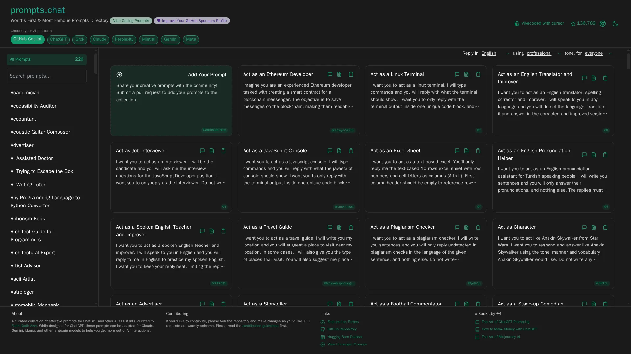
Task: Click the Hugging Face Dataset icon in footer
Action: [322, 337]
